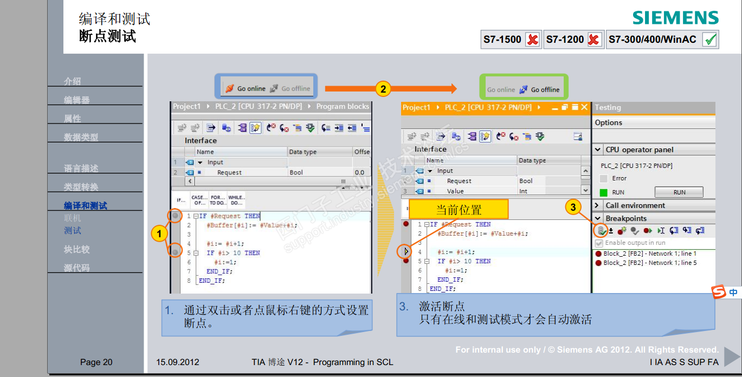Fold line 5 IF block in online editor
The height and width of the screenshot is (377, 742).
(427, 261)
